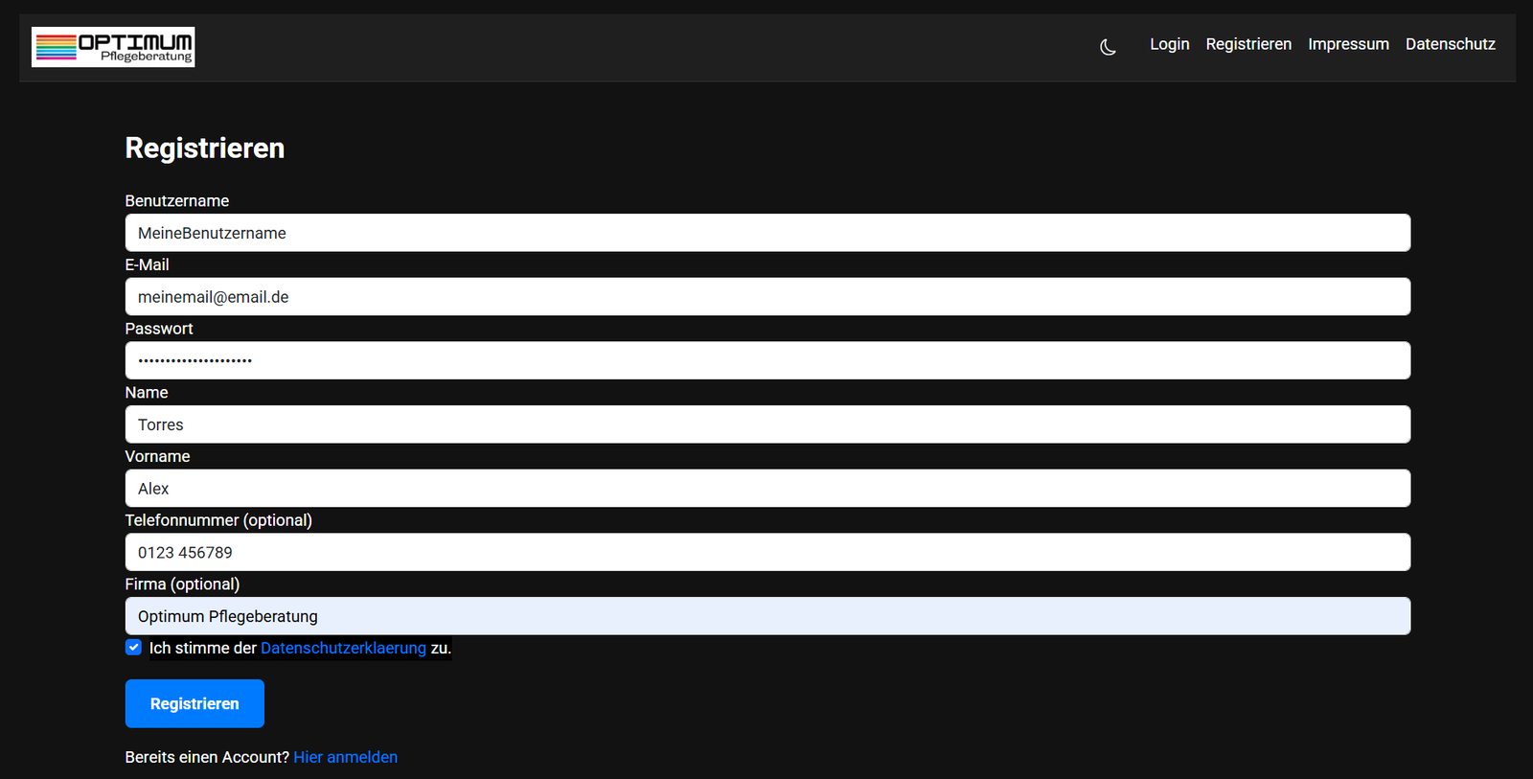The height and width of the screenshot is (779, 1533).
Task: Click the 'Telefonnummer (optional)' label text
Action: pos(218,520)
